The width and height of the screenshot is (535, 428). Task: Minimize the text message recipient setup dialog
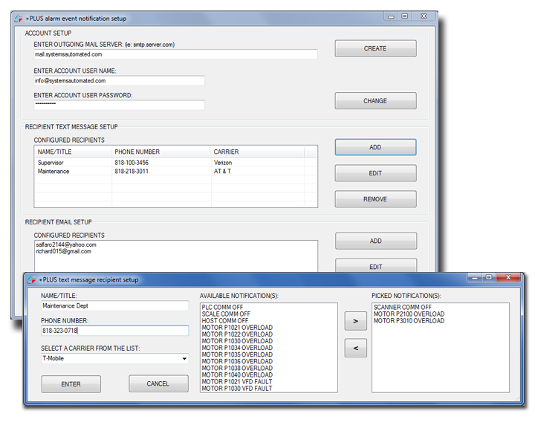(475, 277)
